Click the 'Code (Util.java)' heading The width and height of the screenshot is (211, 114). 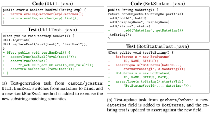point(52,3)
